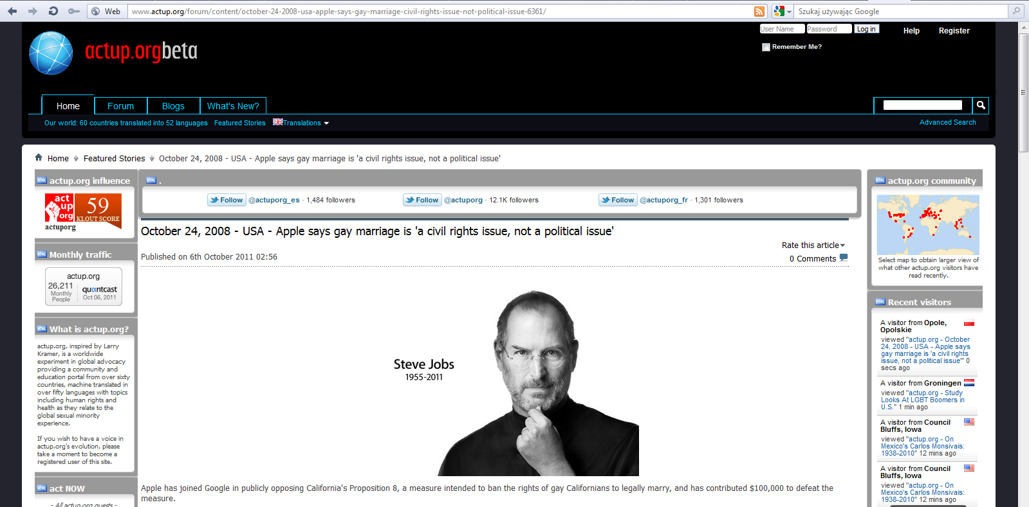Click the visitors world map thumbnail

928,225
